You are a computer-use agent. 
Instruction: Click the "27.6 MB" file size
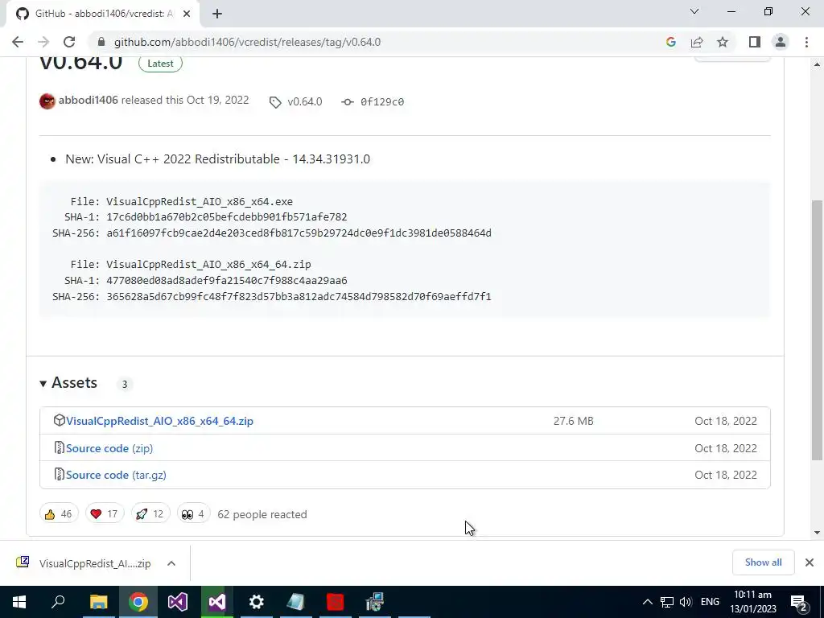[x=573, y=421]
